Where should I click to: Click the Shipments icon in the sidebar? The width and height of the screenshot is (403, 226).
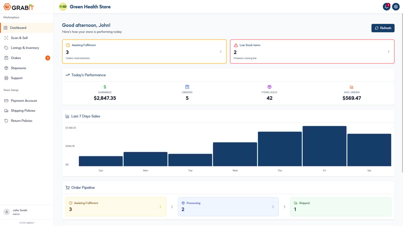[x=6, y=68]
